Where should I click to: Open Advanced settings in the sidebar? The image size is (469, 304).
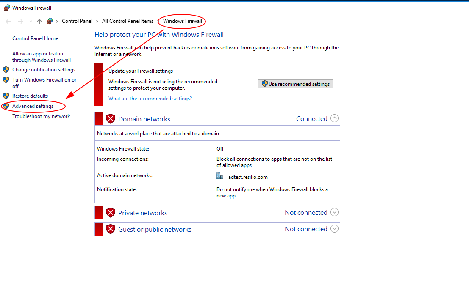point(33,106)
